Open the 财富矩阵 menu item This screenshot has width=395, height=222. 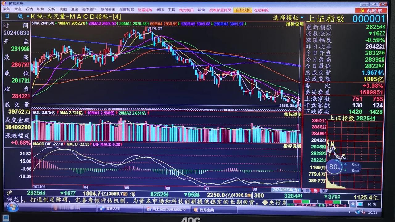coord(145,10)
